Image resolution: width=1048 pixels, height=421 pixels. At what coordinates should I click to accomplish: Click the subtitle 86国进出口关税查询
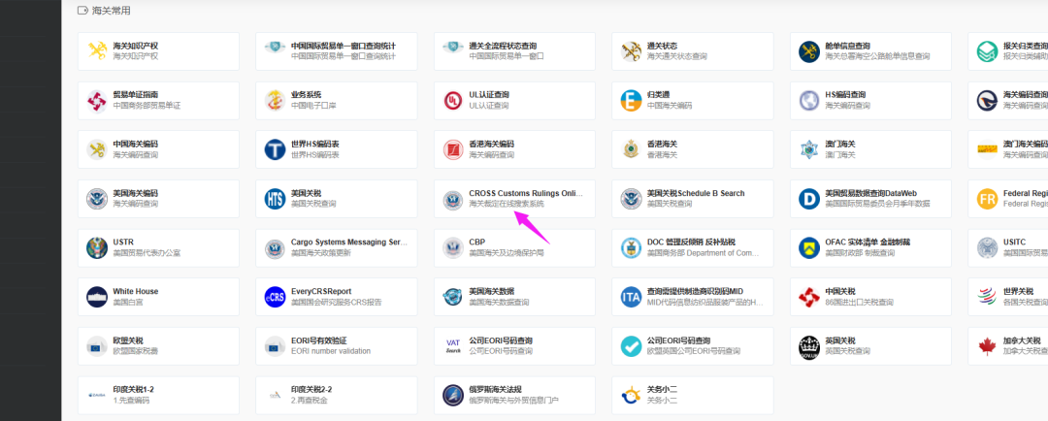[x=859, y=302]
